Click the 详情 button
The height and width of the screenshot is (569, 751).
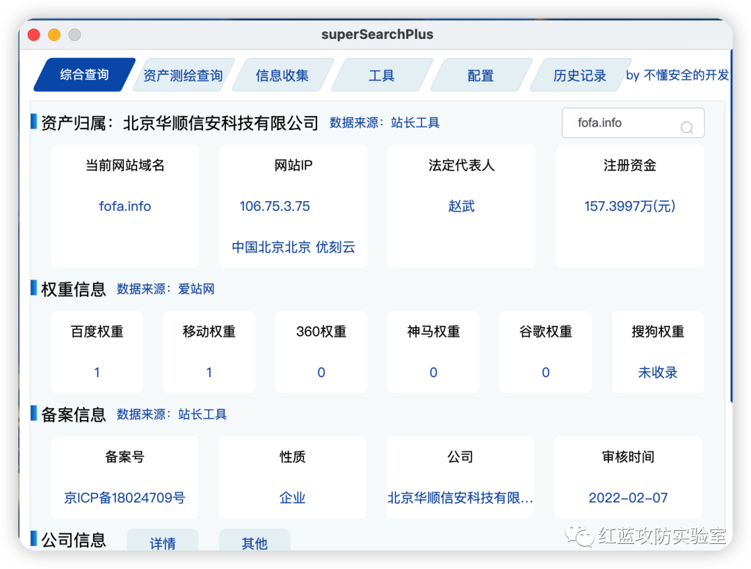(163, 543)
